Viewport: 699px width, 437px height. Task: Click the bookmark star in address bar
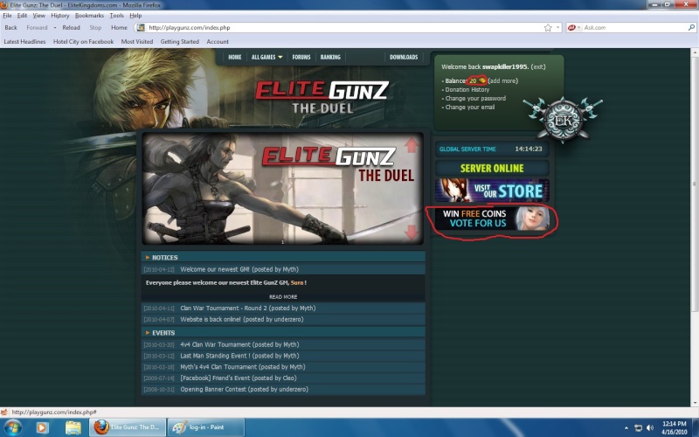point(548,28)
